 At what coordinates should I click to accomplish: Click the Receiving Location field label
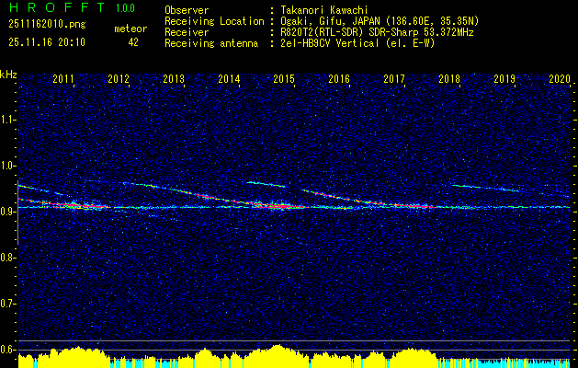(214, 21)
